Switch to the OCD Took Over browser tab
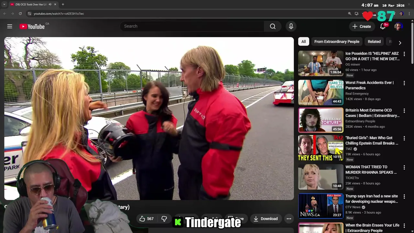Screen dimensions: 414x233 tap(31, 5)
